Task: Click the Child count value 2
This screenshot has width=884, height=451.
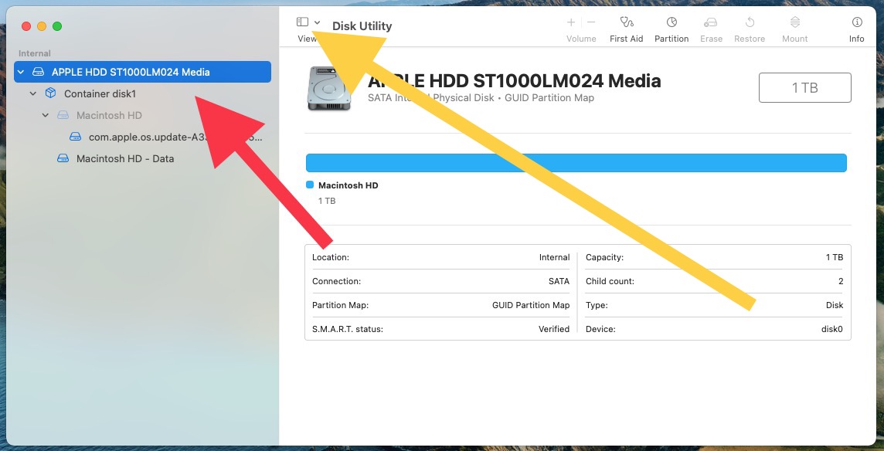Action: click(841, 281)
